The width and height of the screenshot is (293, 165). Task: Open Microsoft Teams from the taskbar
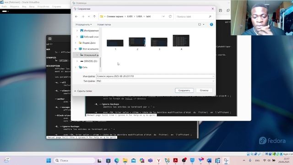[x=150, y=160]
